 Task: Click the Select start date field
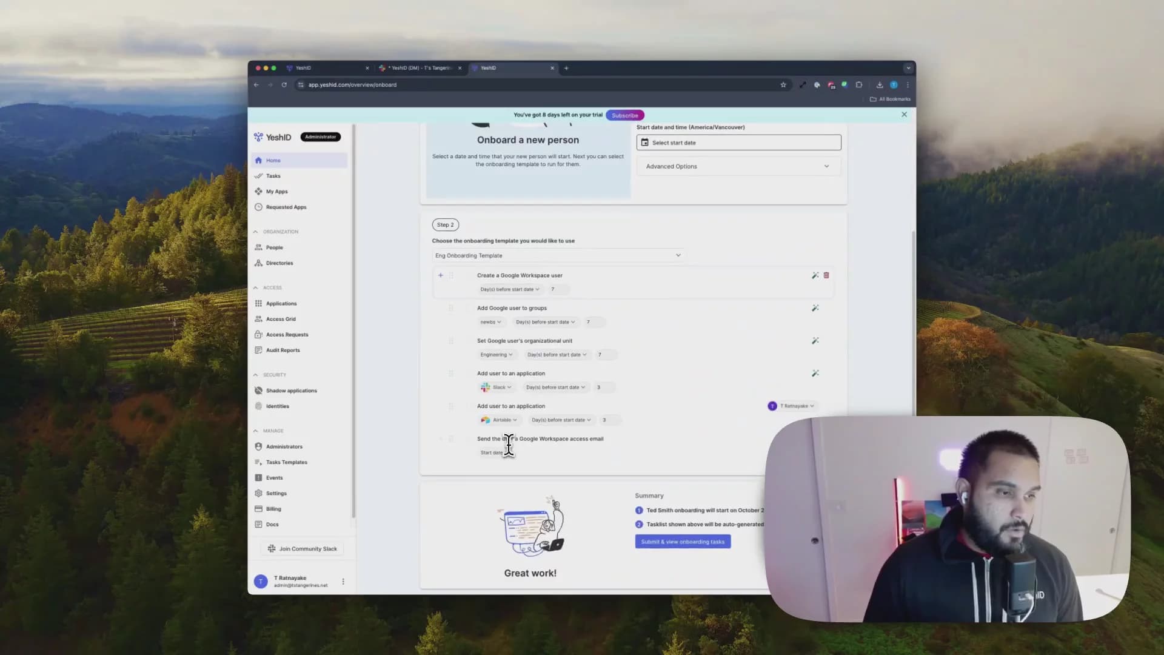pyautogui.click(x=738, y=143)
